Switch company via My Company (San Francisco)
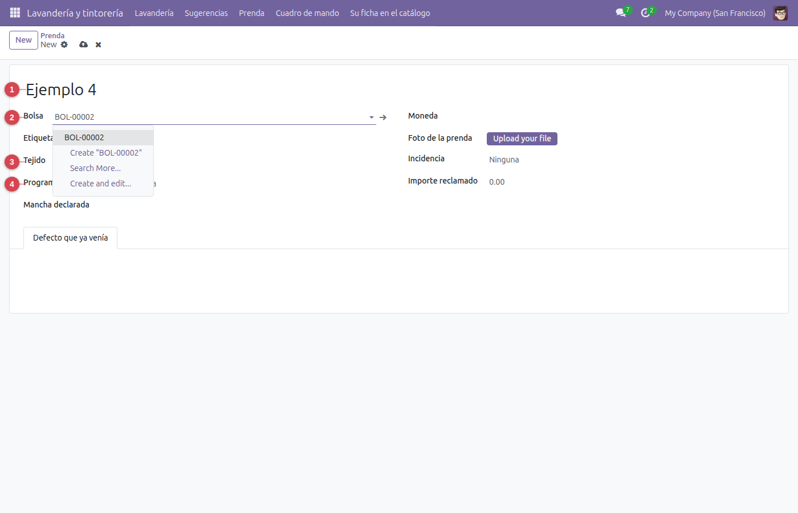 715,13
